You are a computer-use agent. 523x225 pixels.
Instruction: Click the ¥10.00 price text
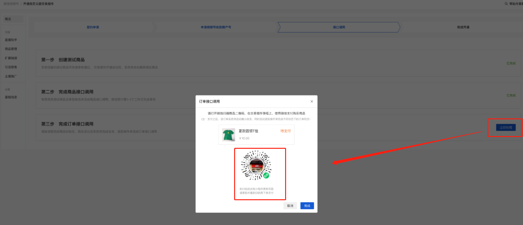244,139
